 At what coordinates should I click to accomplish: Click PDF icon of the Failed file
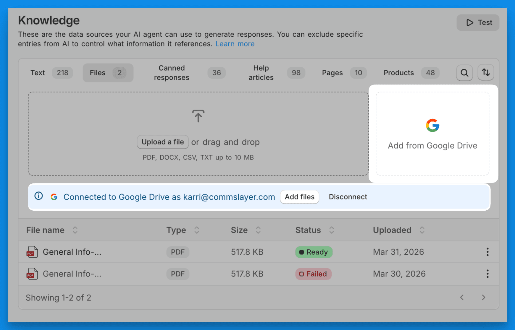pyautogui.click(x=32, y=274)
